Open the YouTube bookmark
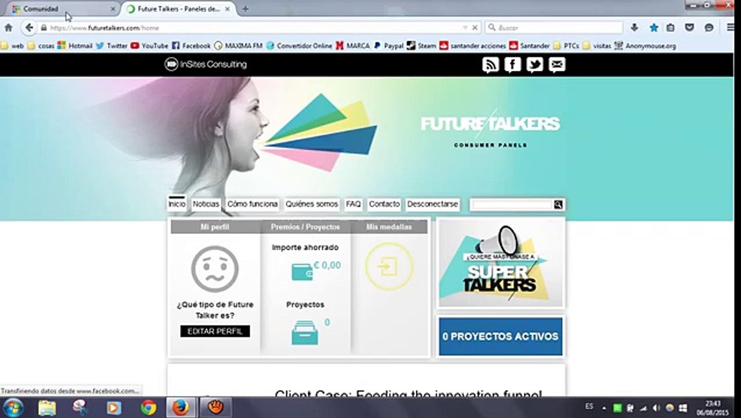 [x=150, y=45]
